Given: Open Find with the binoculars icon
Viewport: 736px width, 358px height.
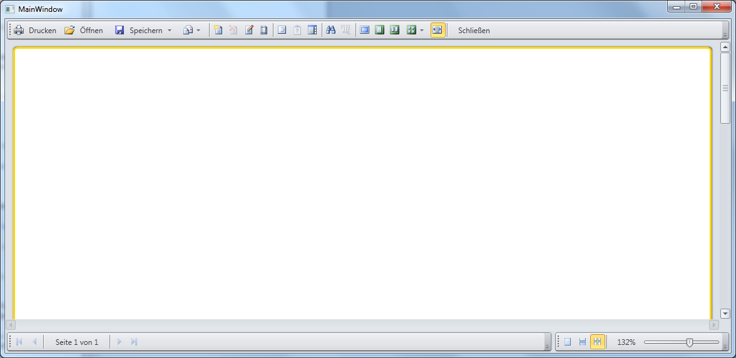Looking at the screenshot, I should tap(331, 31).
